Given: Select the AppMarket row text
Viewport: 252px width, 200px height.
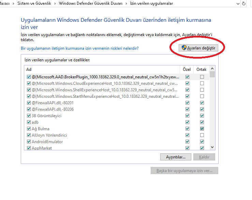Looking at the screenshot, I should (x=42, y=148).
